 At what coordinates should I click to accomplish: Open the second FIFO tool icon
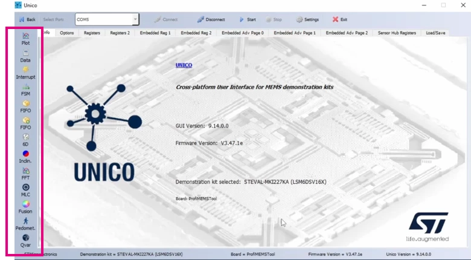pyautogui.click(x=25, y=124)
